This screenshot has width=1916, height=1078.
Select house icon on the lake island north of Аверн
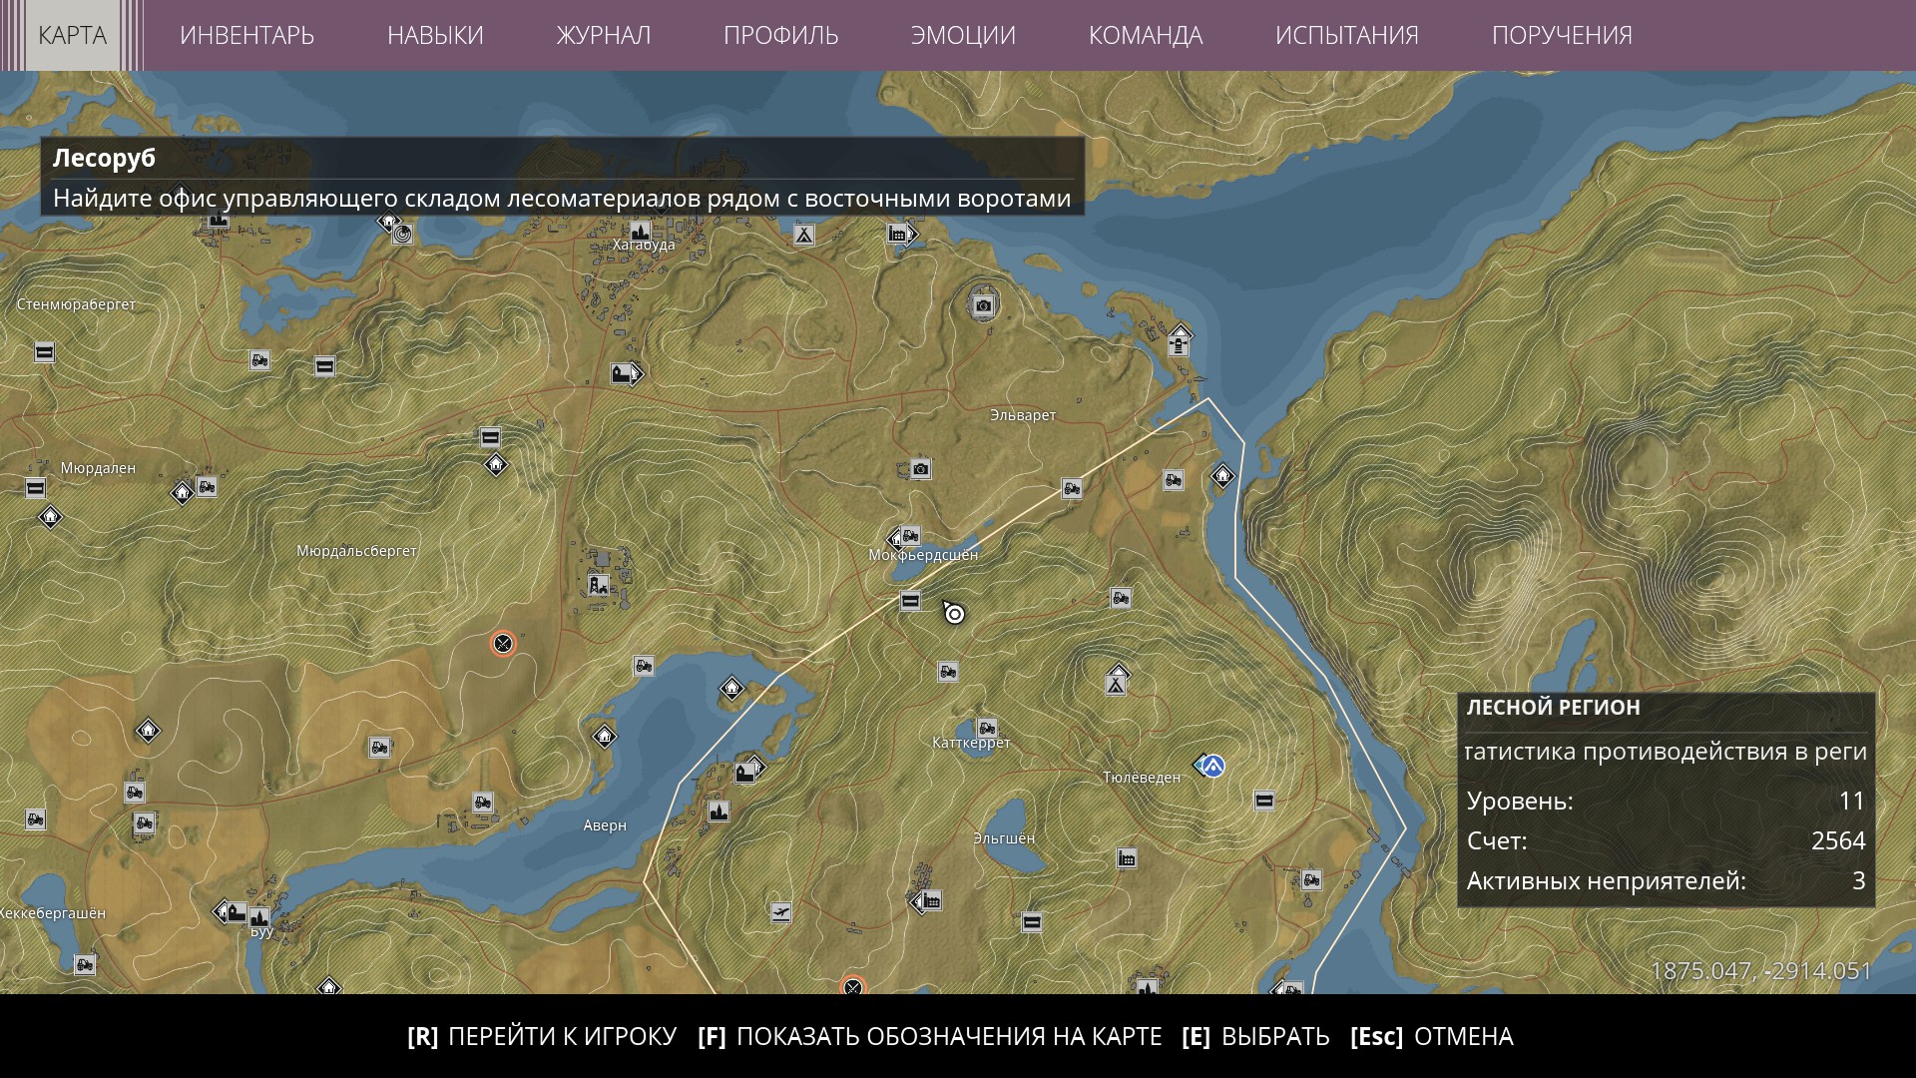click(731, 688)
